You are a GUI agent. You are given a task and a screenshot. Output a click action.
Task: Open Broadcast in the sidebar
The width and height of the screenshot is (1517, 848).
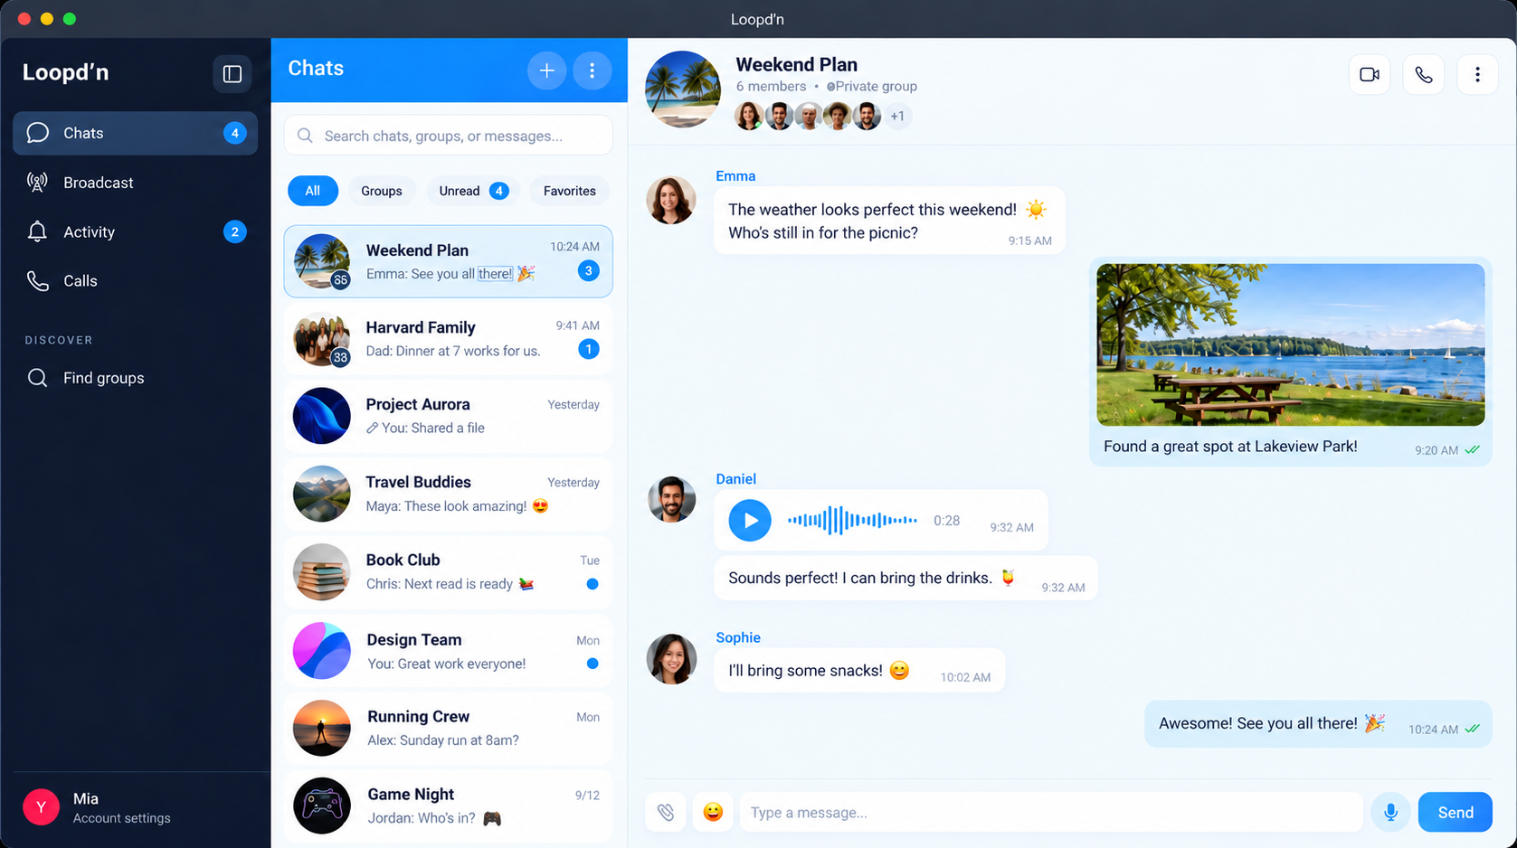point(136,183)
